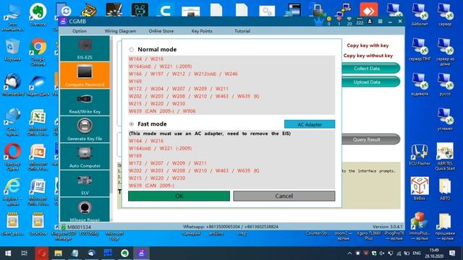Image resolution: width=463 pixels, height=260 pixels.
Task: Open the ELV module in sidebar
Action: point(85,183)
